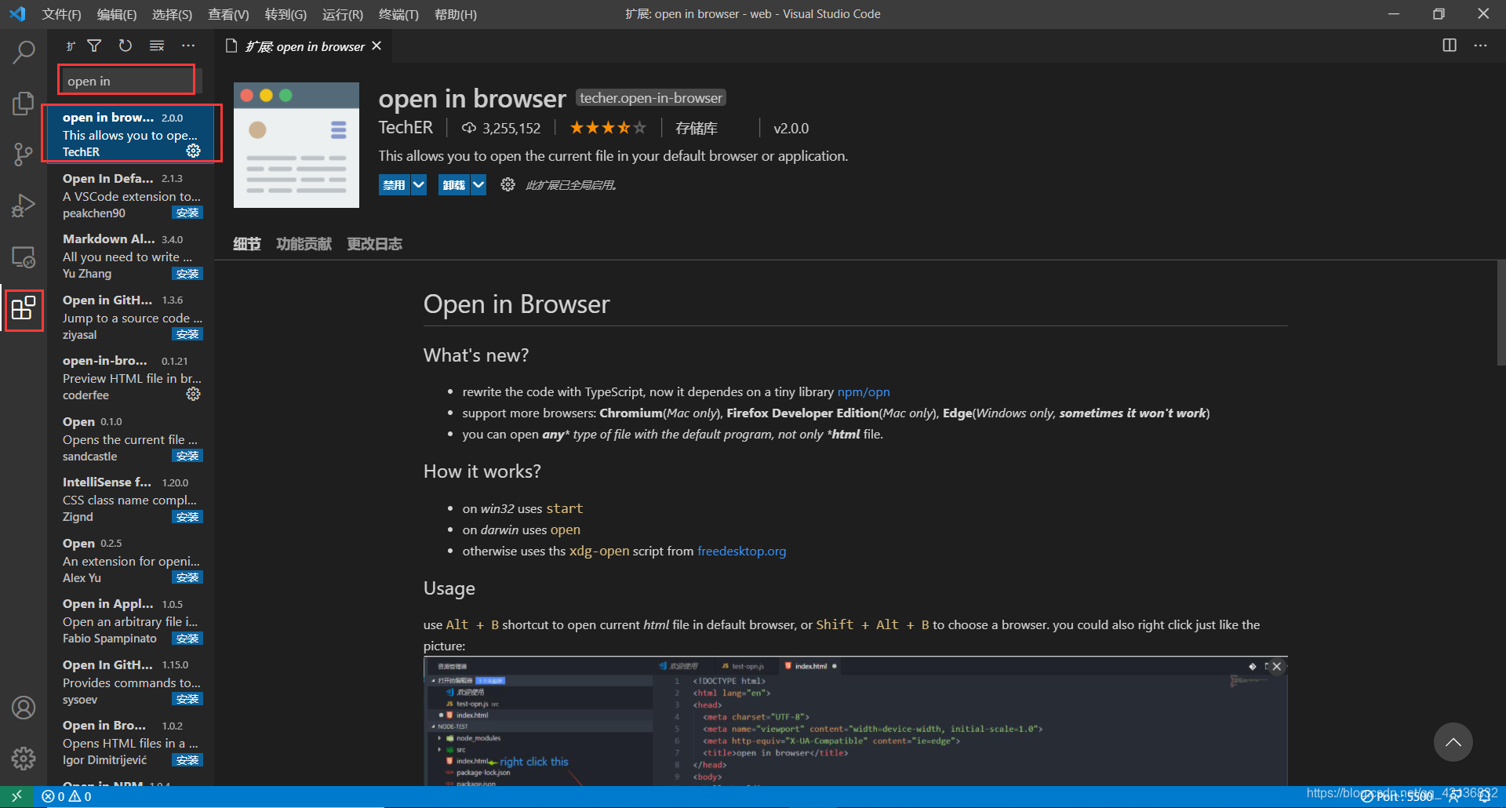Click the download count cloud icon

pos(469,127)
